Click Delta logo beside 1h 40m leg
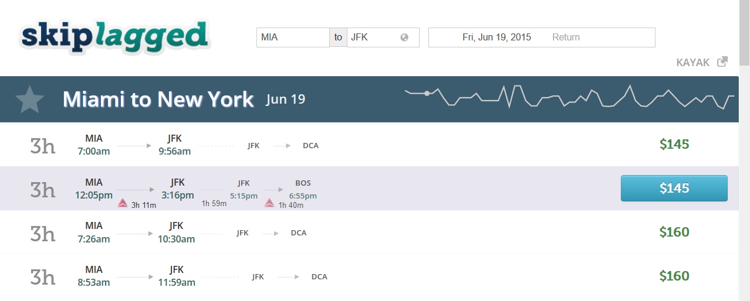The height and width of the screenshot is (301, 750). point(269,203)
